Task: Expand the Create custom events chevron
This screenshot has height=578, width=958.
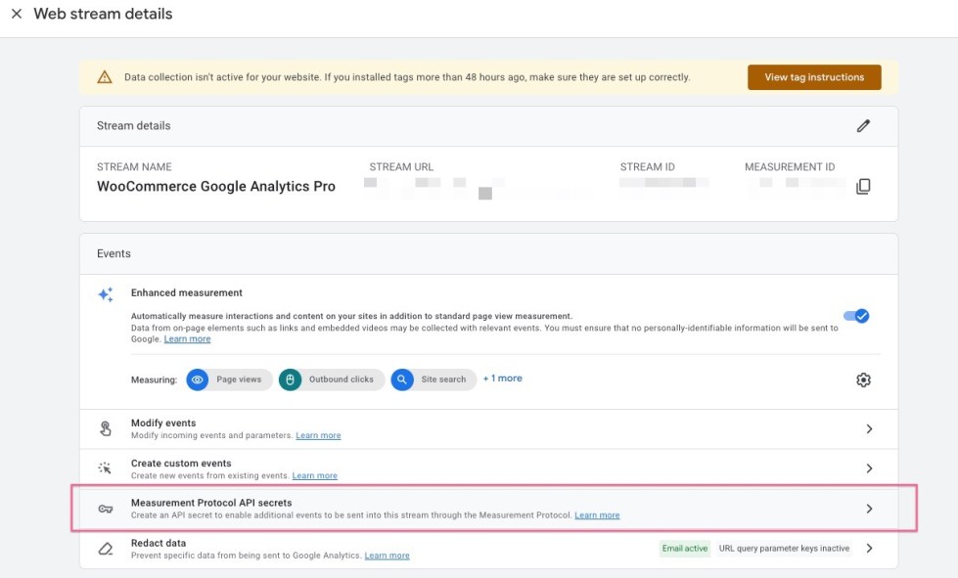Action: 869,468
